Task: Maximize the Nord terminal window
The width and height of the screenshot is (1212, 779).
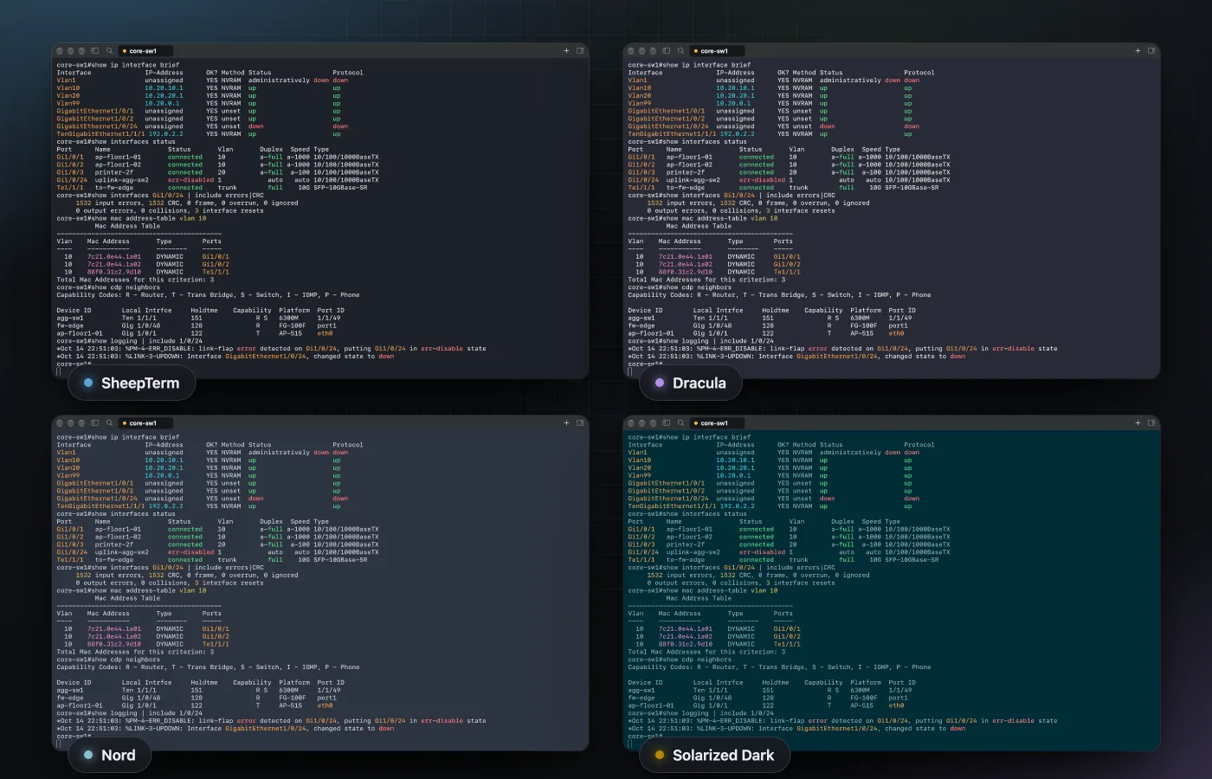Action: point(82,423)
